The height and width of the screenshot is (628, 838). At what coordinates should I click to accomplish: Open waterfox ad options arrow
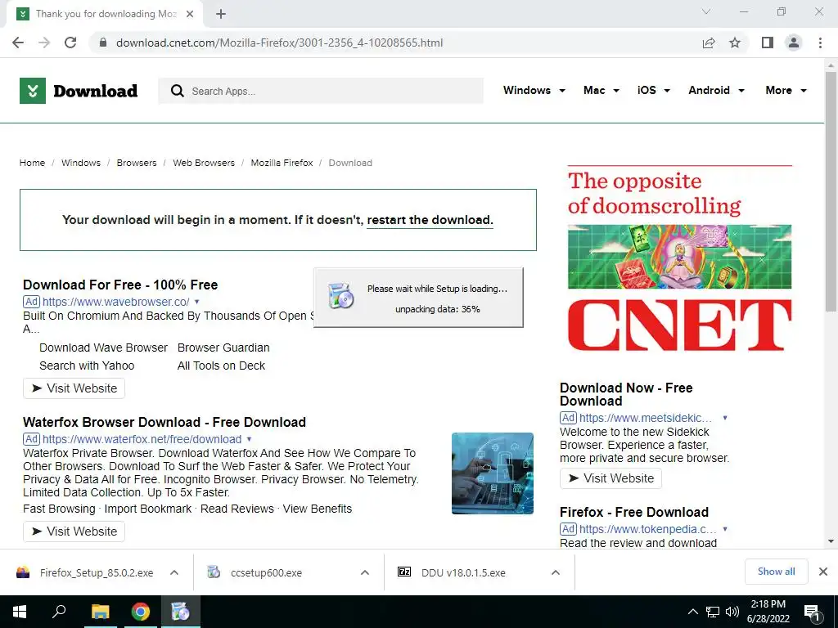coord(249,439)
